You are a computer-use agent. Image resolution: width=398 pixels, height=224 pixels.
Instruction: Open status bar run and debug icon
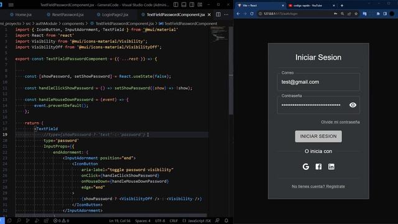click(37, 221)
